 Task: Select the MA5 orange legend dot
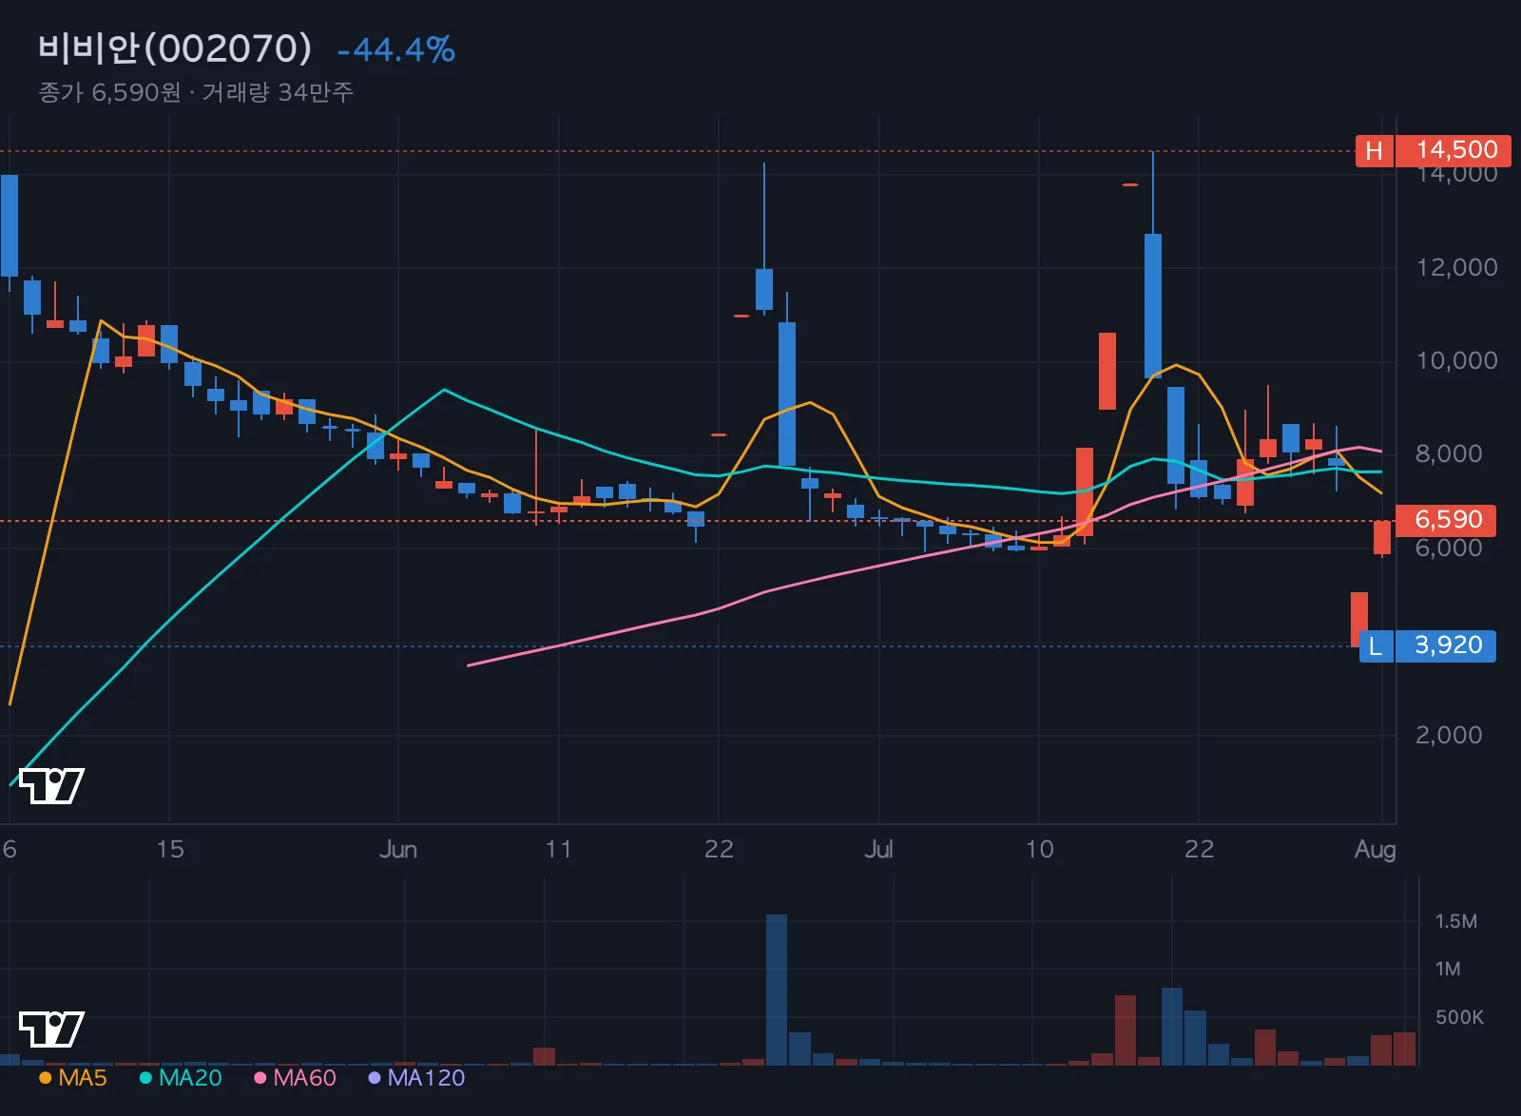pyautogui.click(x=45, y=1078)
